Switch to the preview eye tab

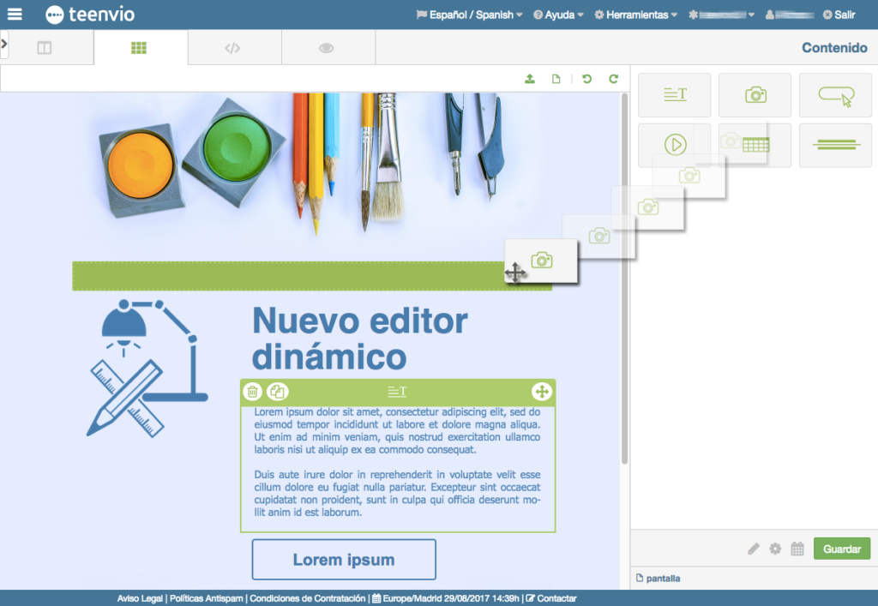point(327,48)
